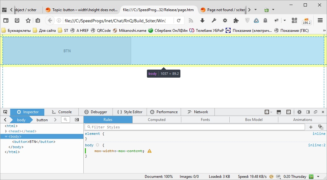Open Downloads via the arrow toolbar icon
The height and width of the screenshot is (180, 327).
[x=202, y=20]
